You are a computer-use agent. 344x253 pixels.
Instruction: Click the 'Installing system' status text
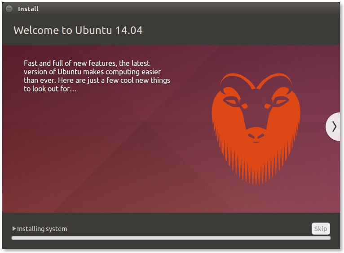pyautogui.click(x=42, y=229)
